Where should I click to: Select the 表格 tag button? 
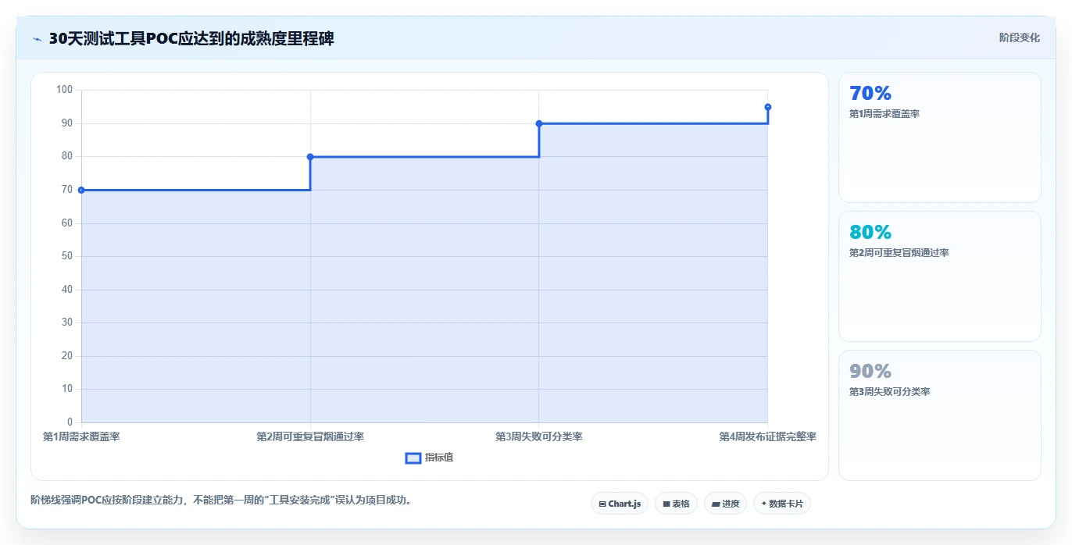[x=676, y=504]
